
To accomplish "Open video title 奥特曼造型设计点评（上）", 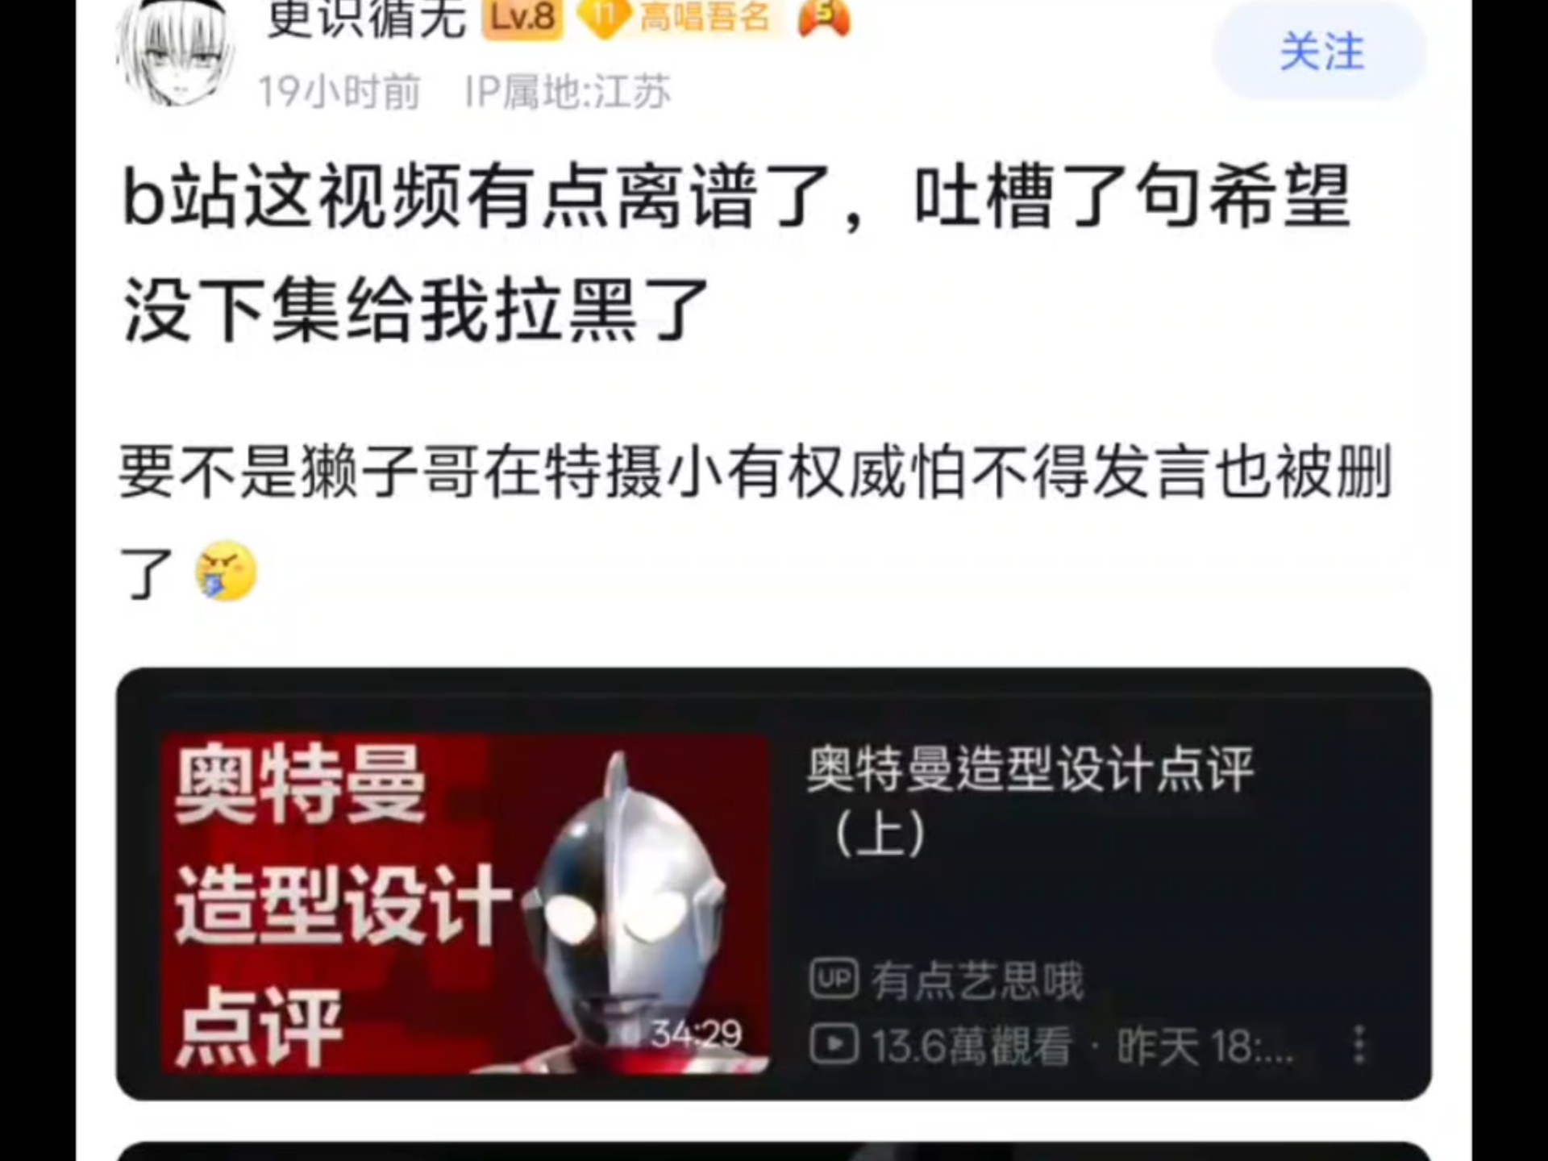I will click(x=1030, y=800).
